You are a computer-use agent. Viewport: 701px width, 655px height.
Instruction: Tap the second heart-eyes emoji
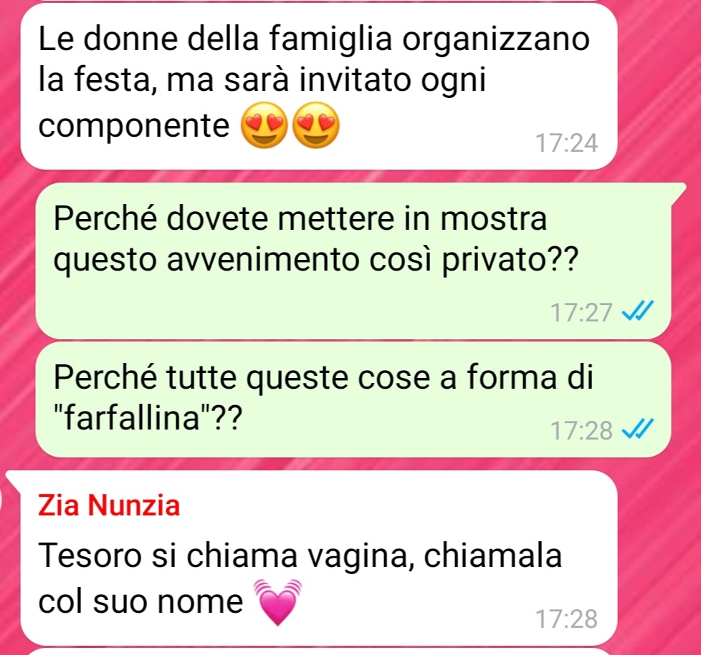tap(316, 125)
